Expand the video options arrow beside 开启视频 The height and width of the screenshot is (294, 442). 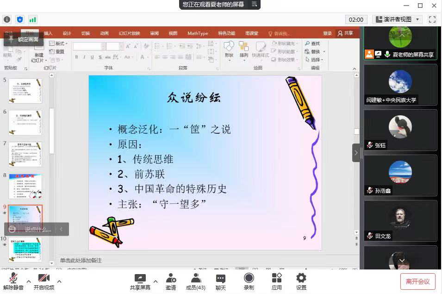pos(59,281)
